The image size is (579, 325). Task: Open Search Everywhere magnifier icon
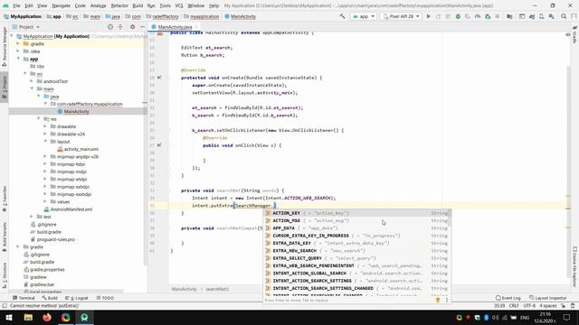pyautogui.click(x=564, y=16)
